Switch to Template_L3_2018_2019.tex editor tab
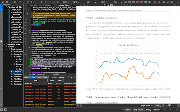The image size is (180, 112). pyautogui.click(x=40, y=5)
